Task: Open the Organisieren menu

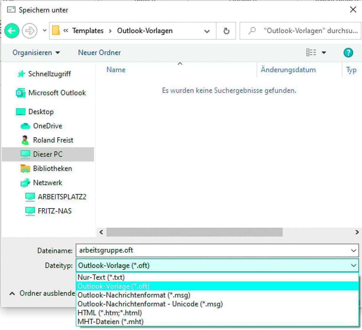Action: coord(36,53)
